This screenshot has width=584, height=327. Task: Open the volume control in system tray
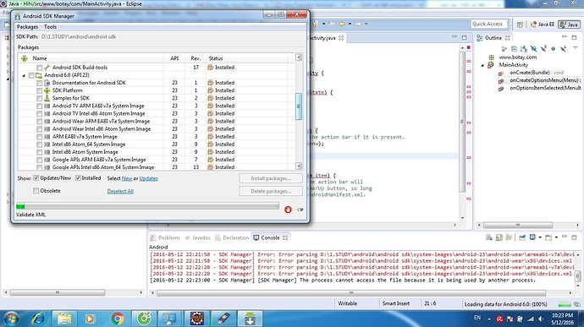tap(541, 319)
